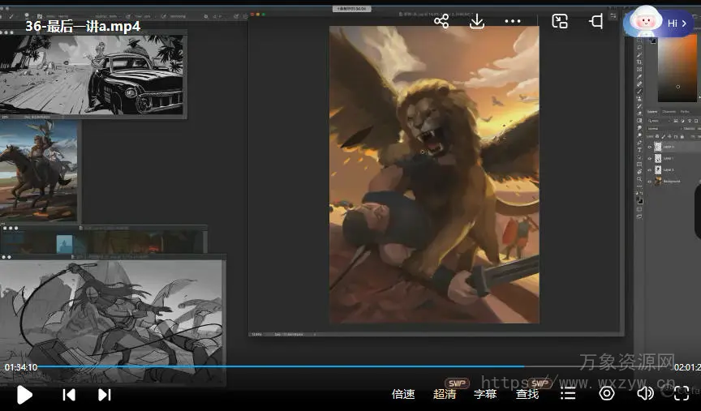Click the 查找 search button
701x411 pixels.
click(x=527, y=394)
